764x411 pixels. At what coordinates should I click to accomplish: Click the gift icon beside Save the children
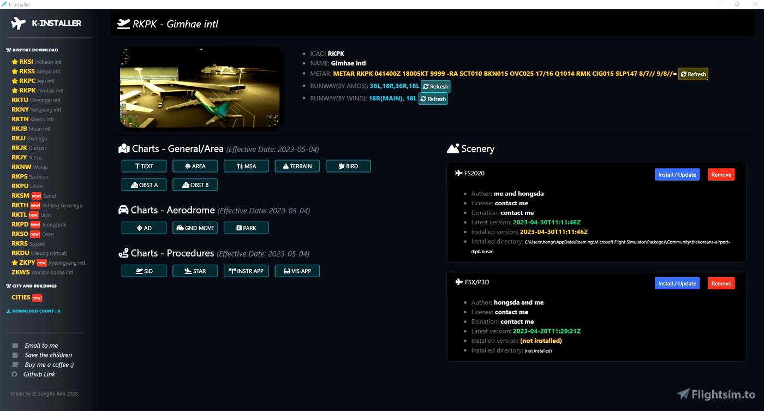[x=15, y=355]
